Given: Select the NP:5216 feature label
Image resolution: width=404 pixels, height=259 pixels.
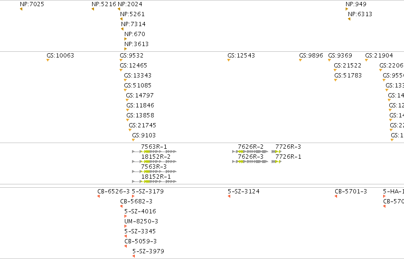Looking at the screenshot, I should click(x=104, y=4).
